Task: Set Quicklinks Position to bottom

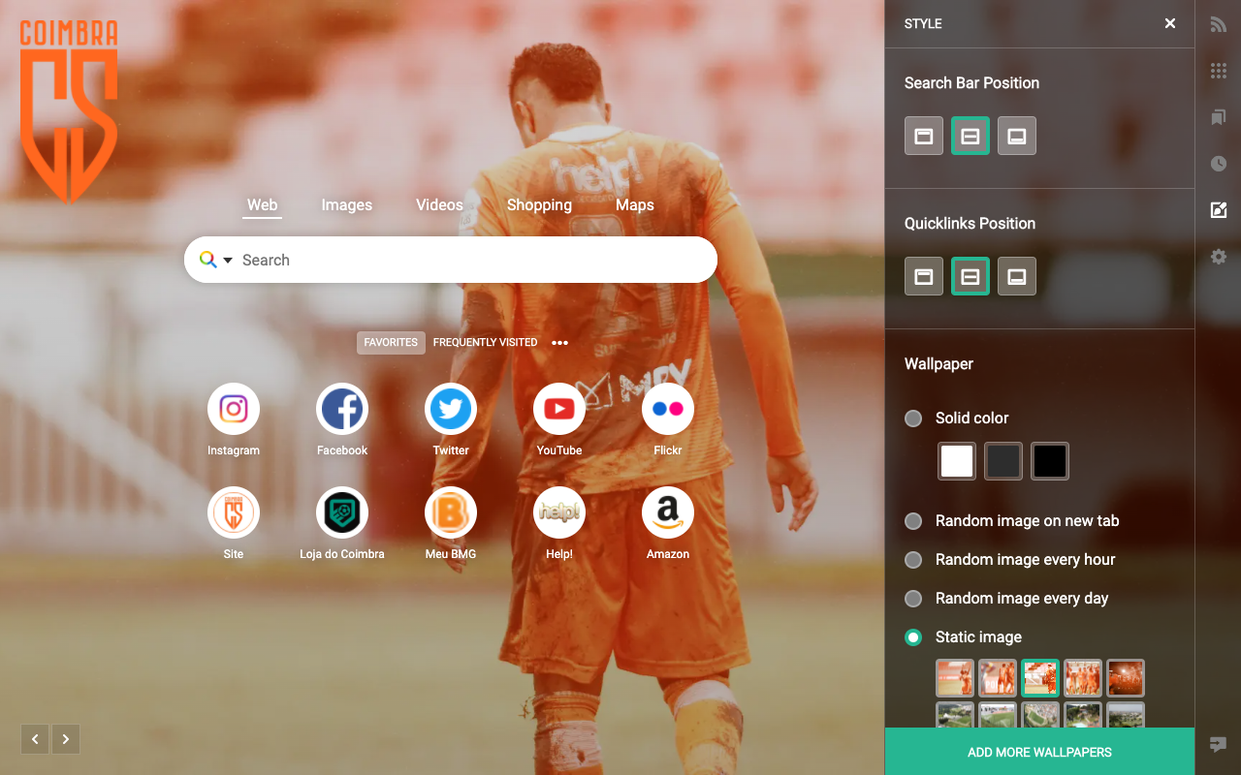Action: pyautogui.click(x=1017, y=276)
